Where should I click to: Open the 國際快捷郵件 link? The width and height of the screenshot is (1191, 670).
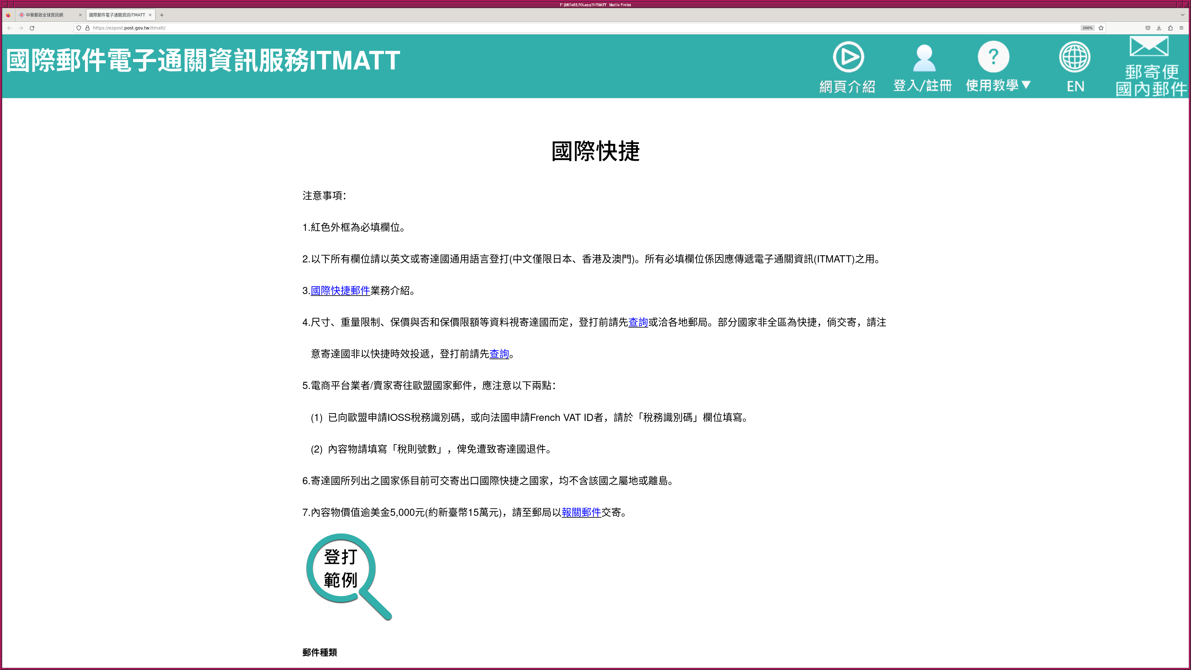(340, 290)
